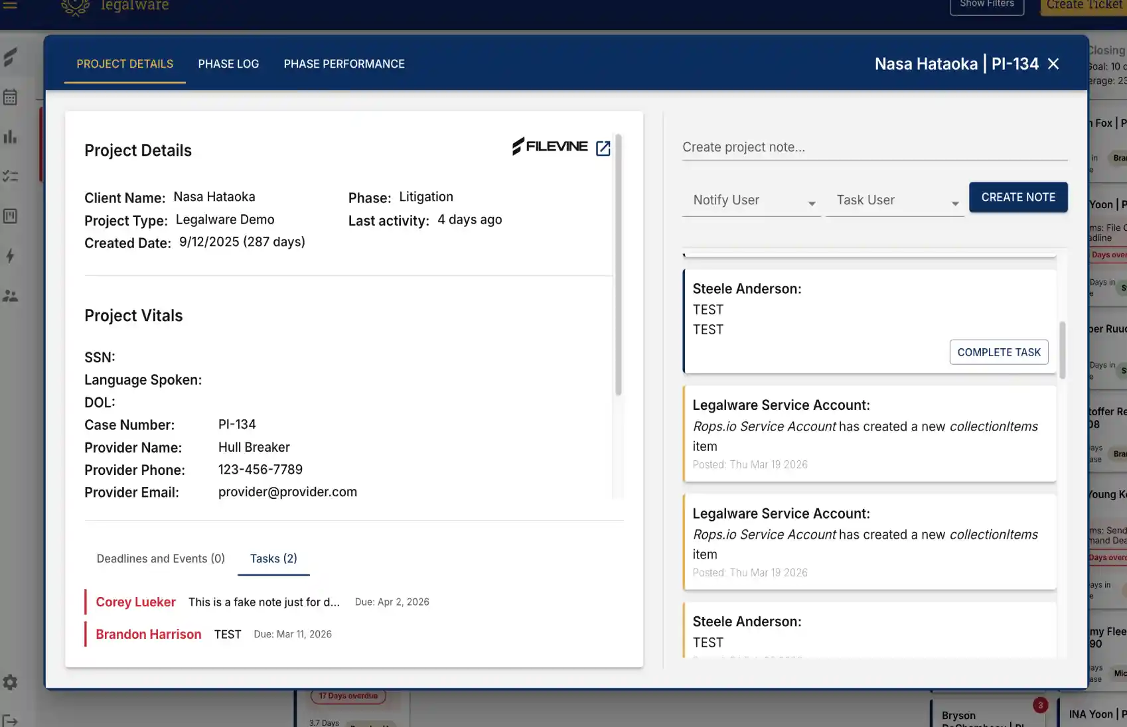Click the Litigation phase value
Image resolution: width=1127 pixels, height=727 pixels.
(x=426, y=197)
